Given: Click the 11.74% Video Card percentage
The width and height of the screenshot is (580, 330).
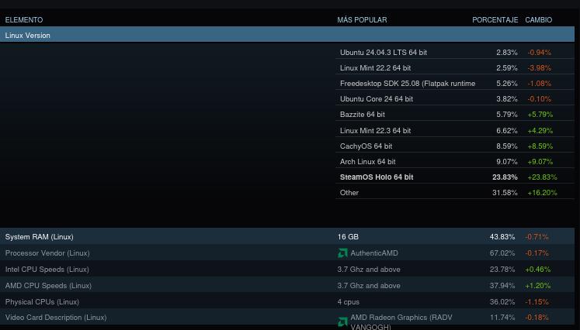Looking at the screenshot, I should (x=502, y=318).
